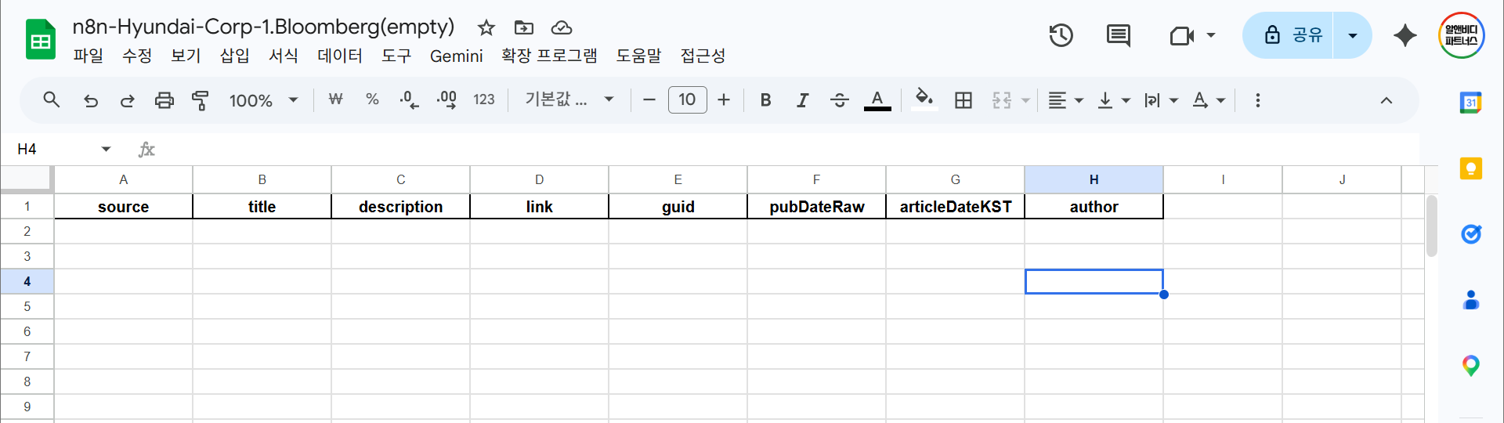Toggle bold formatting

pos(766,100)
